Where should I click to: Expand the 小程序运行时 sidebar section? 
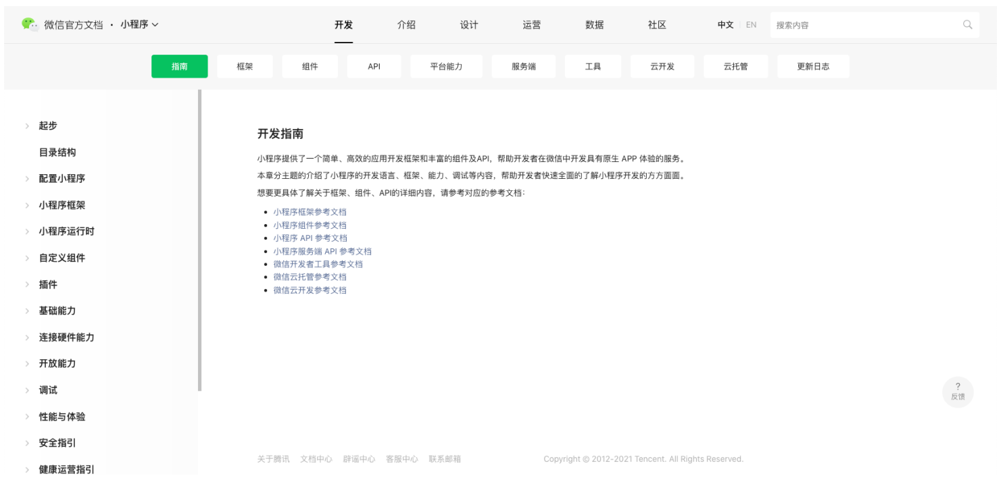click(67, 231)
